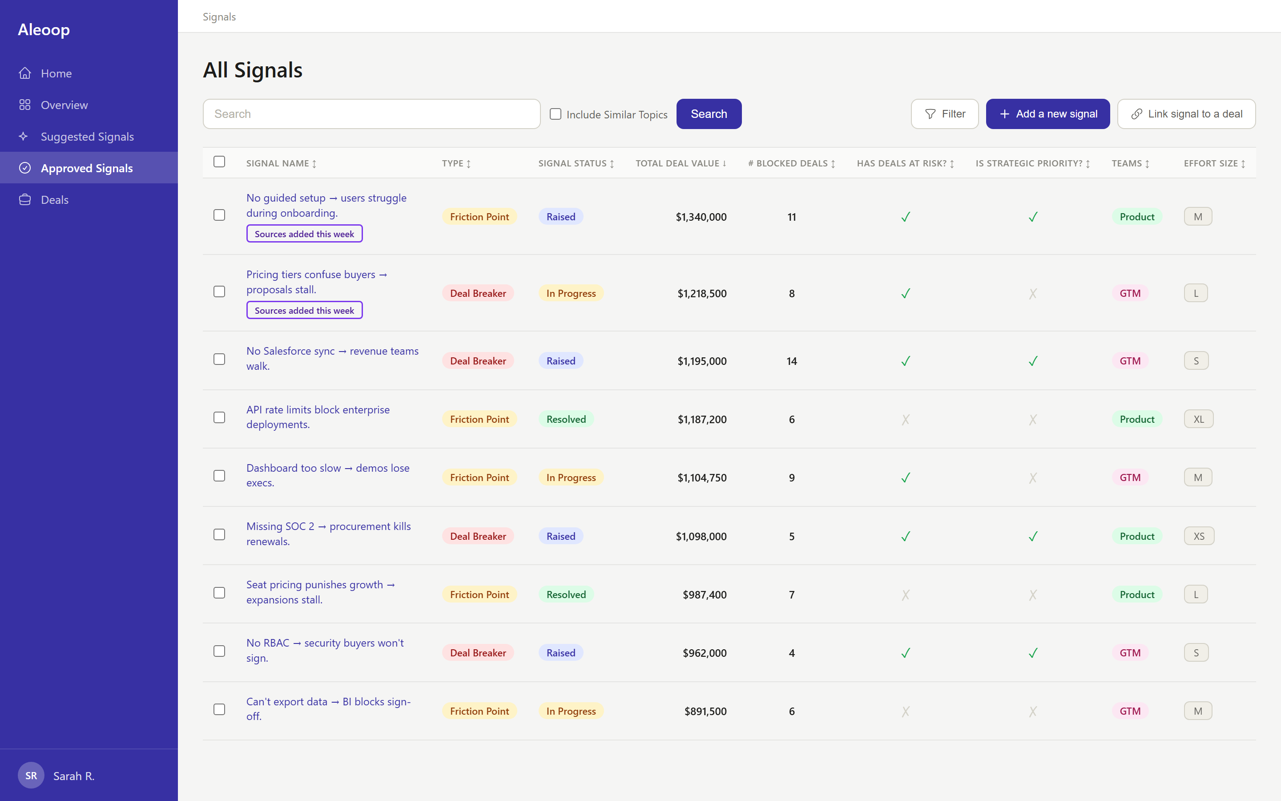Click strategic priority X for Dashboard too slow row
Image resolution: width=1281 pixels, height=801 pixels.
click(1033, 478)
